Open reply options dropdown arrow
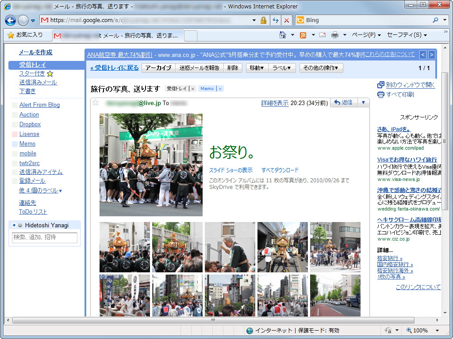Image resolution: width=453 pixels, height=339 pixels. [364, 102]
